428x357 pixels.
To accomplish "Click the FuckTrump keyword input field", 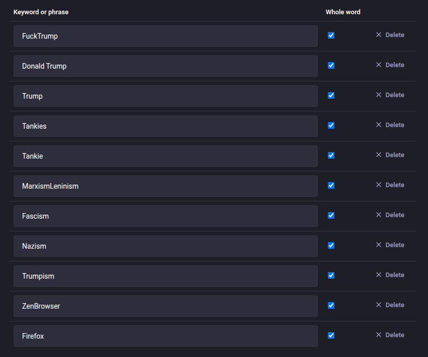I will [165, 36].
